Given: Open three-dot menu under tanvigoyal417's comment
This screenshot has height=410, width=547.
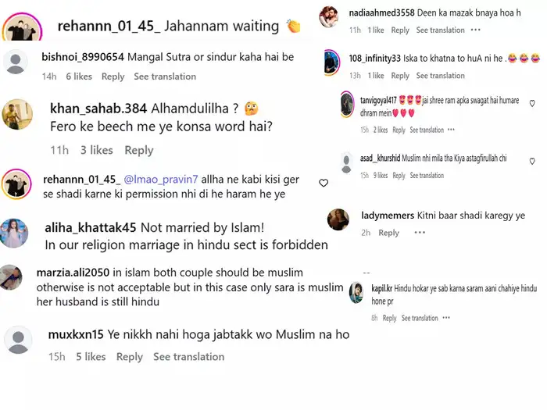Looking at the screenshot, I should (451, 130).
